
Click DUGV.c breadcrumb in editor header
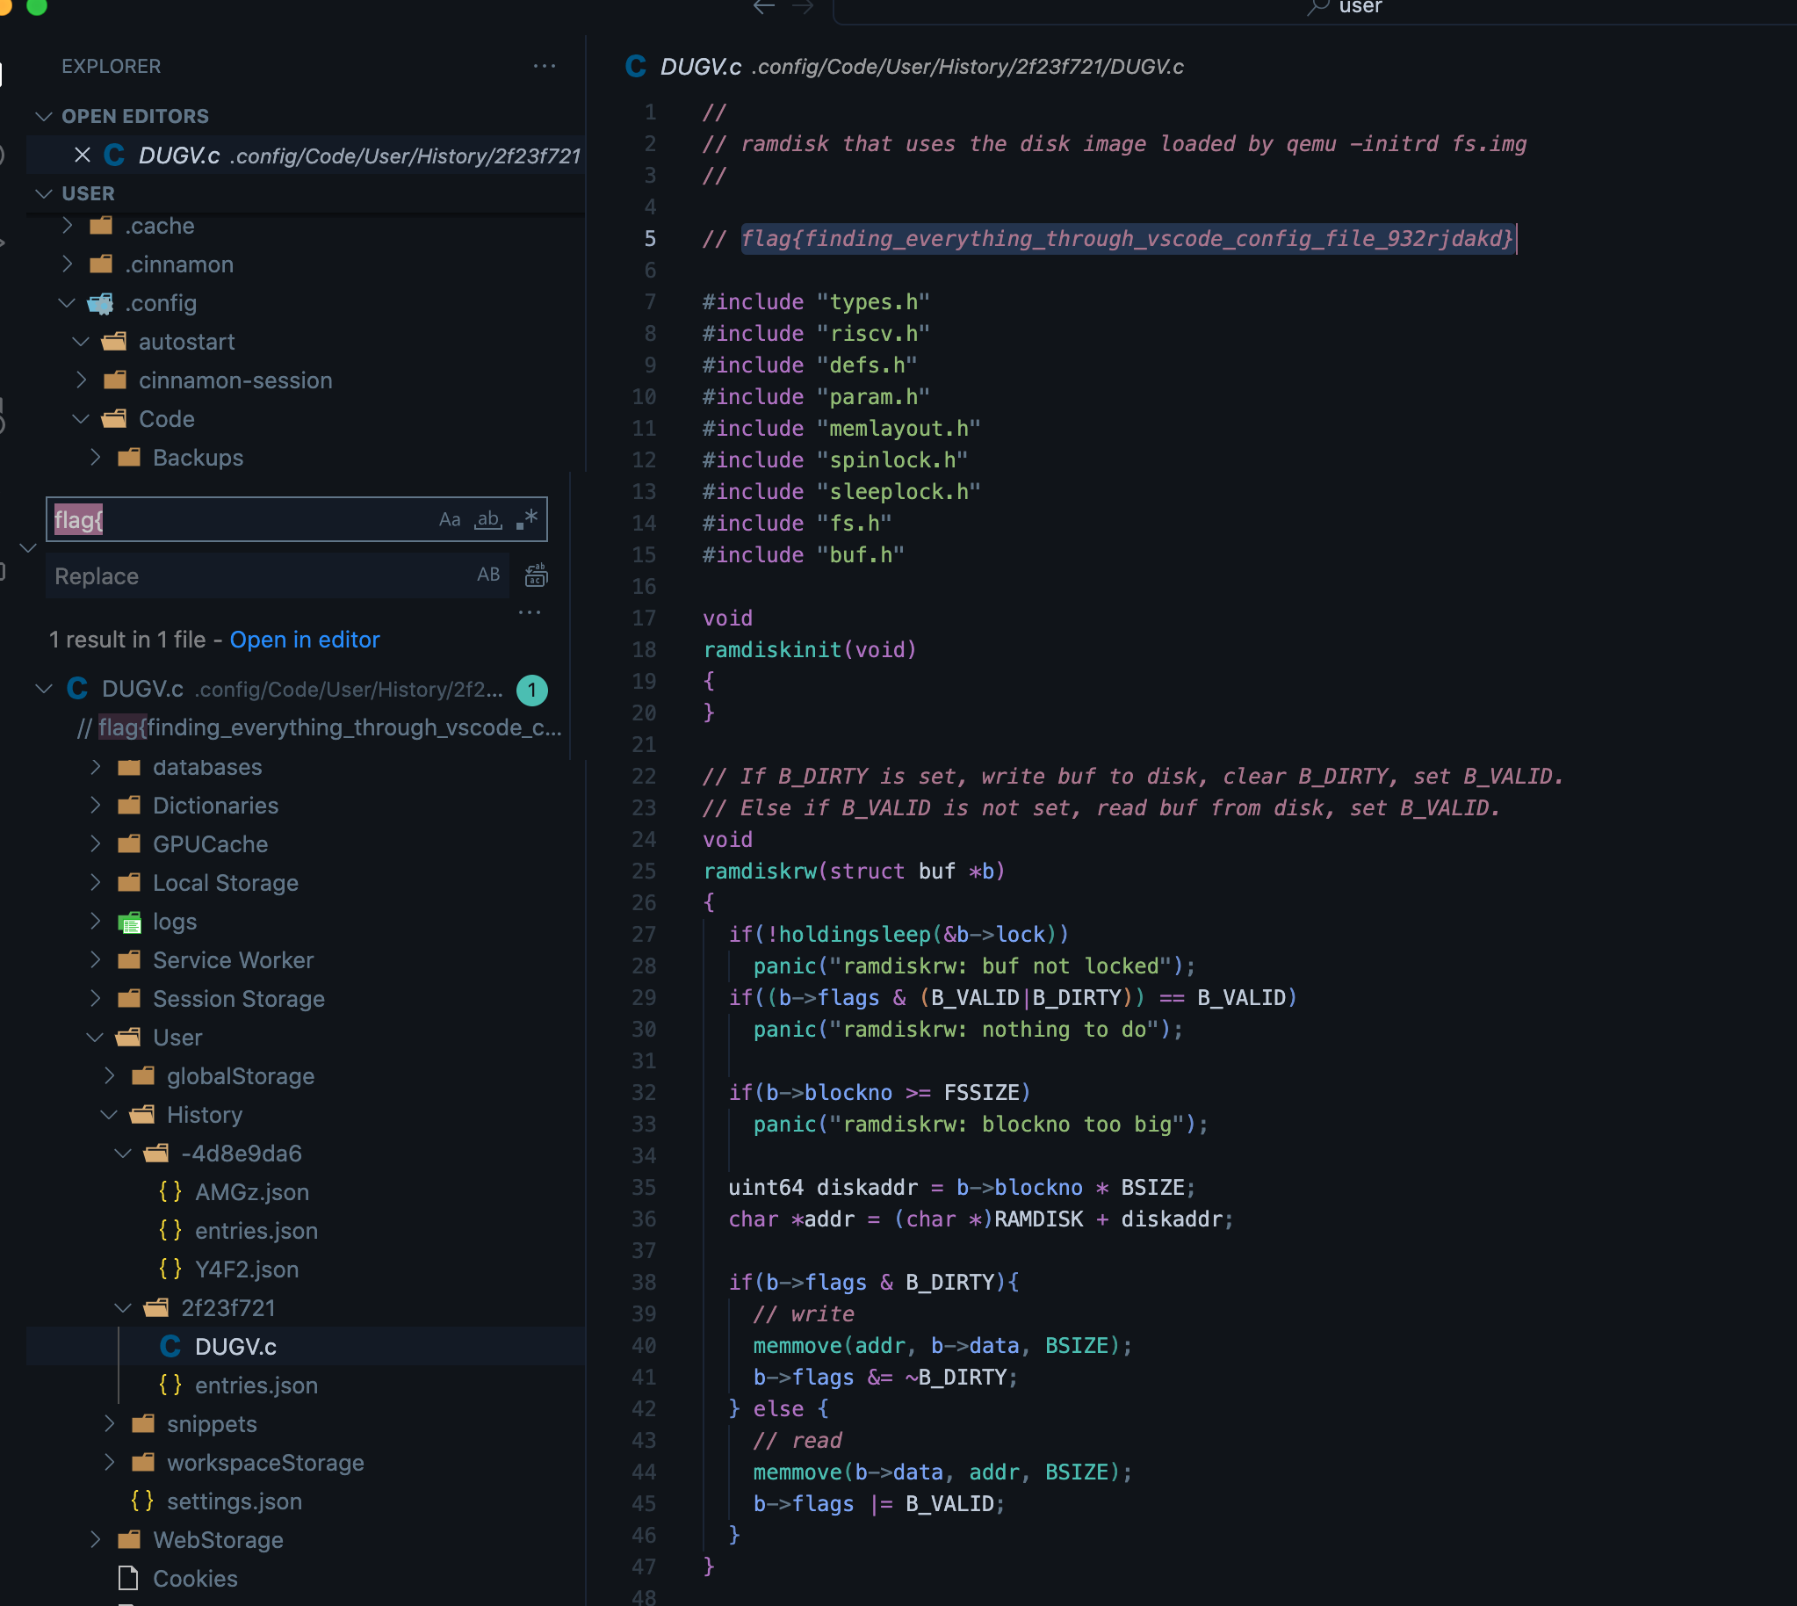click(701, 67)
